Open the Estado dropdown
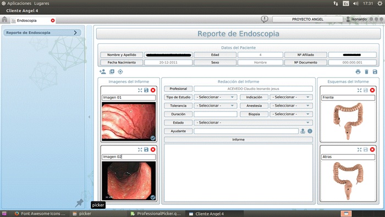This screenshot has height=217, width=385. (253, 123)
